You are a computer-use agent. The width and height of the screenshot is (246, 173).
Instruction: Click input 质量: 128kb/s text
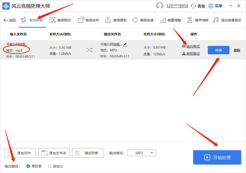point(60,54)
